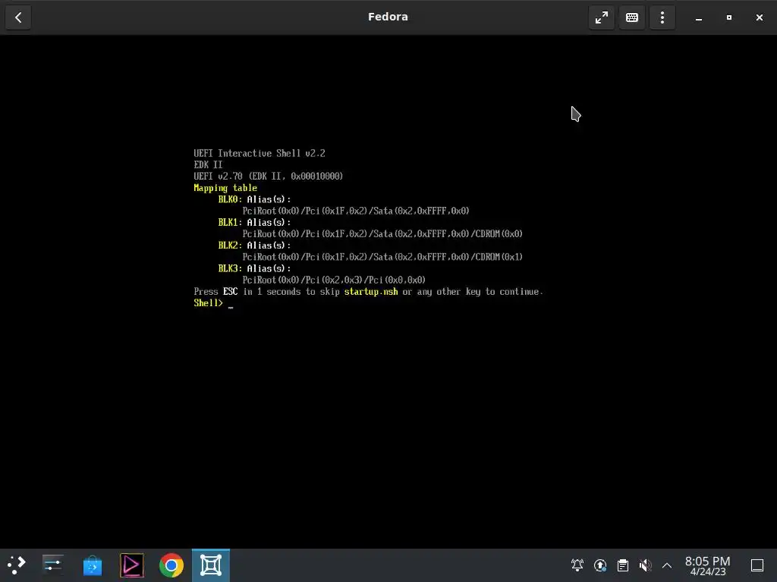
Task: Open the clock showing 8:05 PM
Action: pos(708,565)
